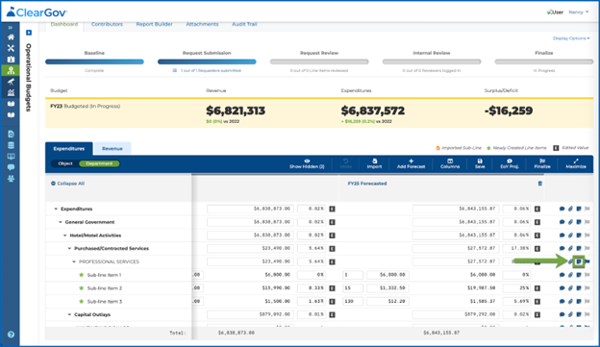Collapse the General Government node
600x347 pixels.
61,222
